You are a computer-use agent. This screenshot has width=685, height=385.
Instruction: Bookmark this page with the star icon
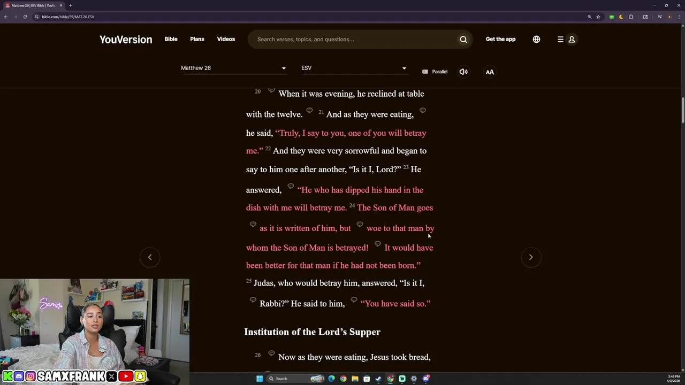[x=598, y=17]
